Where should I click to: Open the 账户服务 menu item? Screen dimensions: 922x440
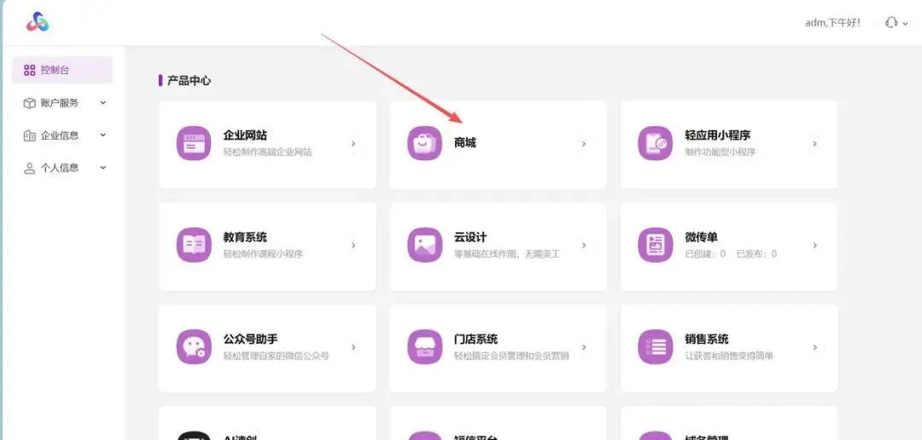point(62,103)
